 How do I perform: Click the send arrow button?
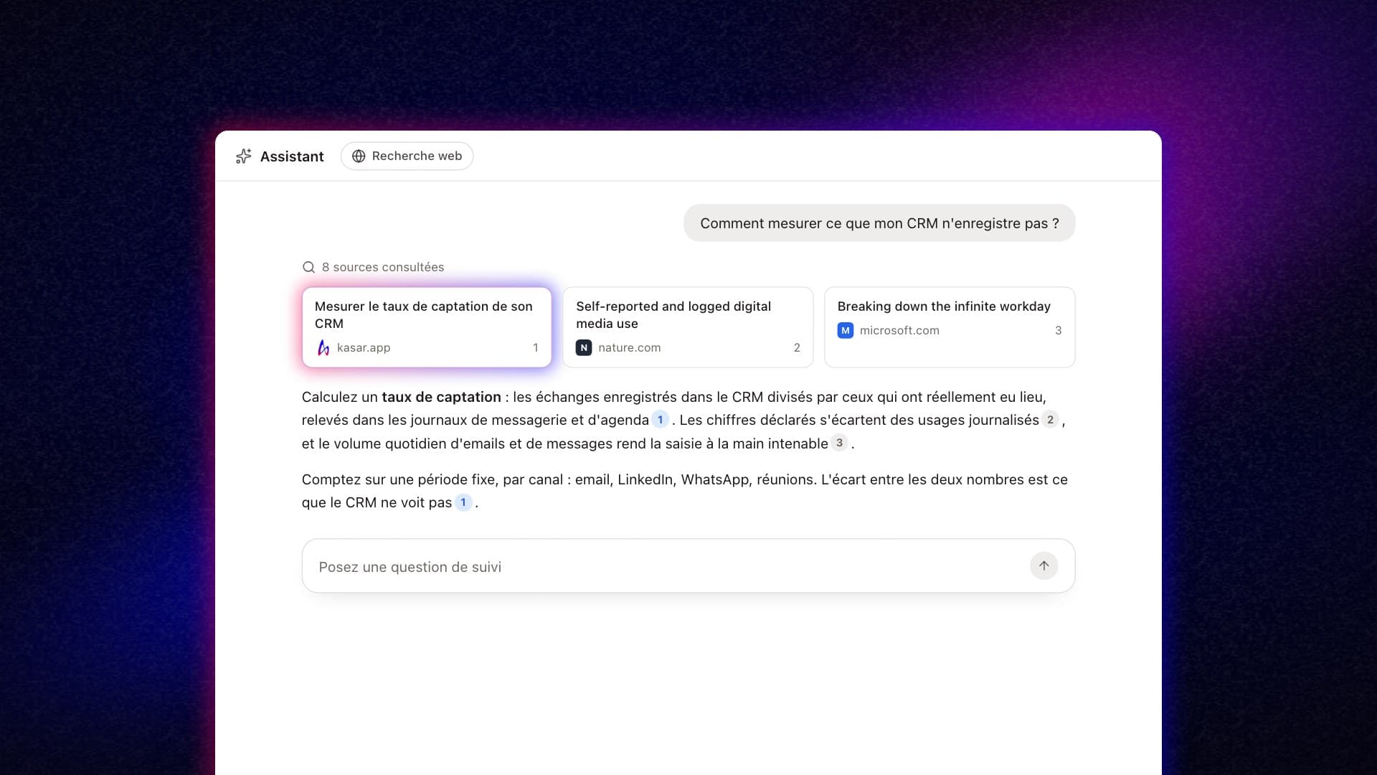[1044, 566]
